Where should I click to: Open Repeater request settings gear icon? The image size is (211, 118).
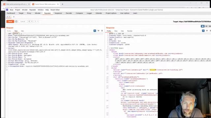[x=16, y=21]
